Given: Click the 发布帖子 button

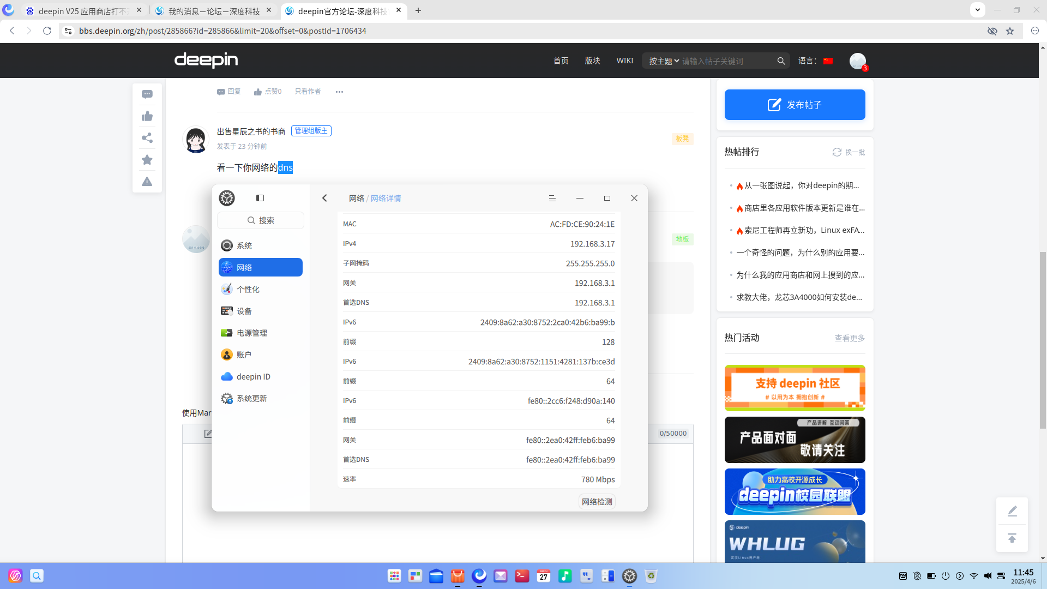Looking at the screenshot, I should coord(795,105).
